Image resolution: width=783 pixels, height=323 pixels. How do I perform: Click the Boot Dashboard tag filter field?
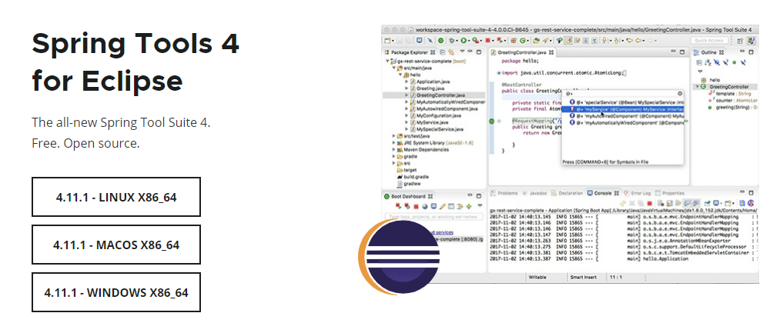coord(433,217)
